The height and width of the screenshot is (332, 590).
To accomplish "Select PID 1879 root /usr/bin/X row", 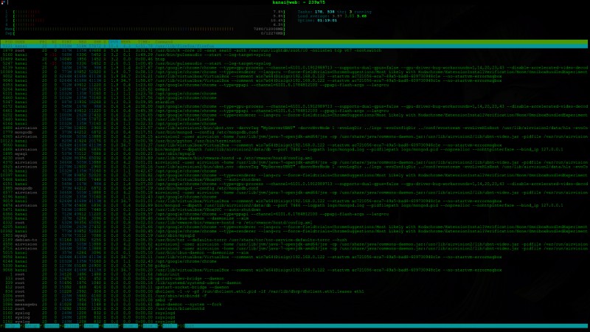I will coord(294,50).
